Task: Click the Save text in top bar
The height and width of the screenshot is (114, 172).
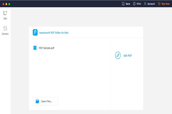Action: click(x=128, y=4)
